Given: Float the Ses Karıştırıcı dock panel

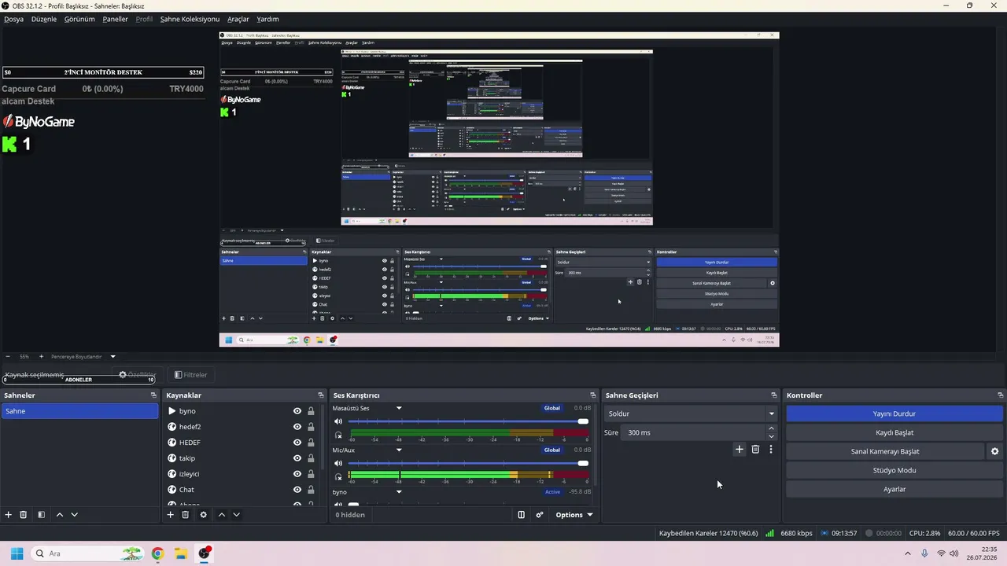Looking at the screenshot, I should click(x=593, y=395).
